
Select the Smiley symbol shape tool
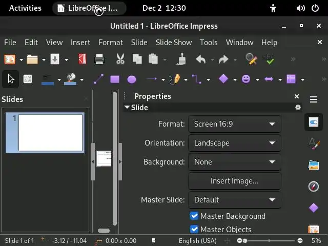tap(246, 79)
